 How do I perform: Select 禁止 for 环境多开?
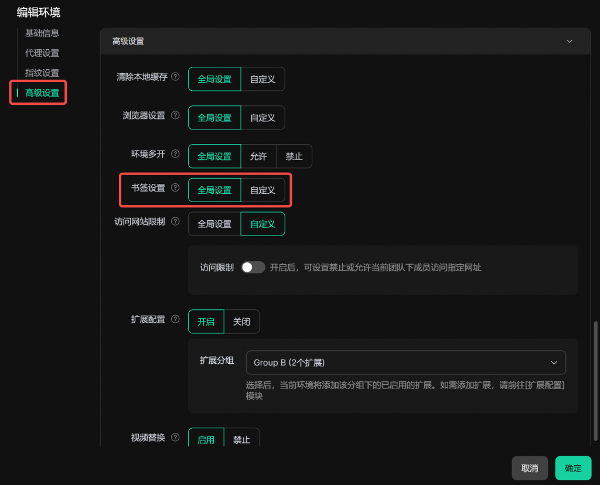(x=294, y=156)
